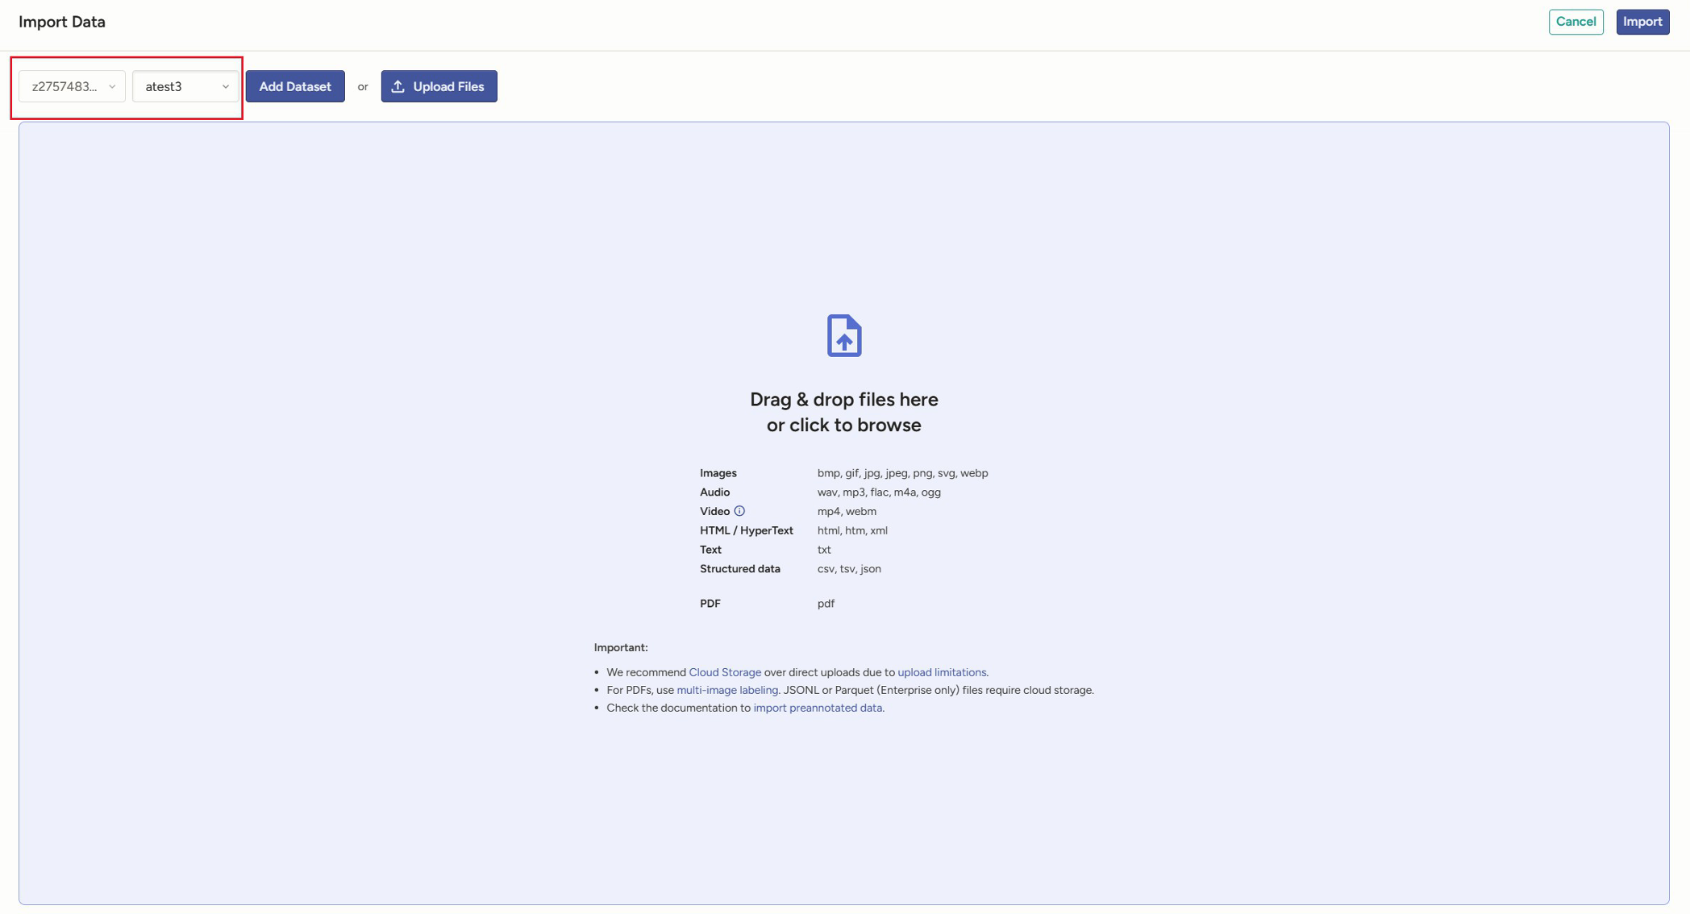
Task: Open the Cloud Storage link
Action: point(724,672)
